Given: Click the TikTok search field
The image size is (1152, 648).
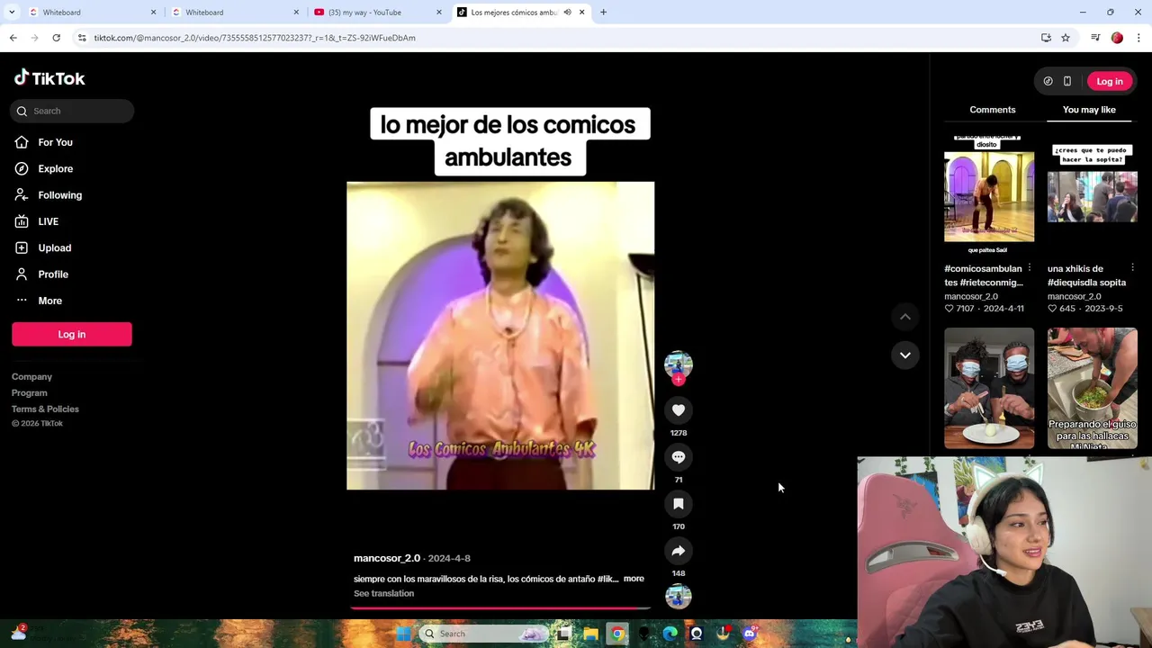Looking at the screenshot, I should [x=73, y=111].
